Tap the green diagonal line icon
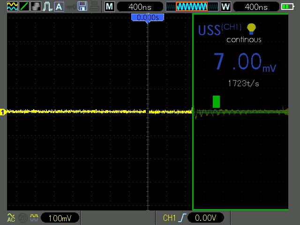 (x=24, y=6)
